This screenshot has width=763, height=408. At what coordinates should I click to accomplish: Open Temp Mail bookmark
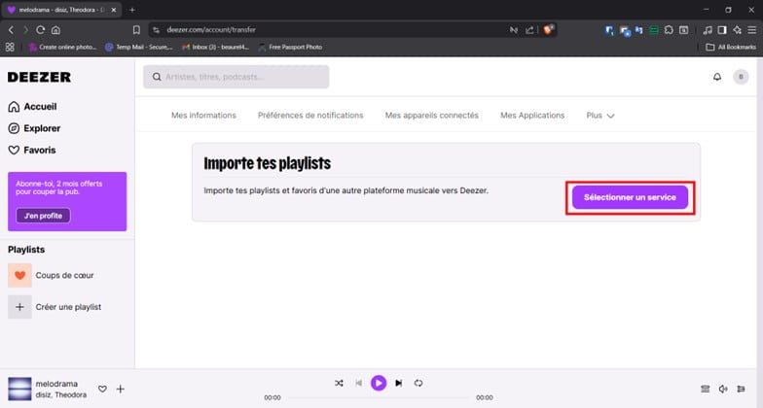(139, 47)
